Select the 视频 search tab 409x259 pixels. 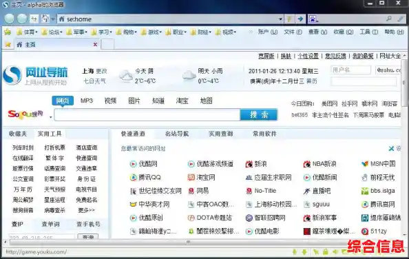pos(110,101)
